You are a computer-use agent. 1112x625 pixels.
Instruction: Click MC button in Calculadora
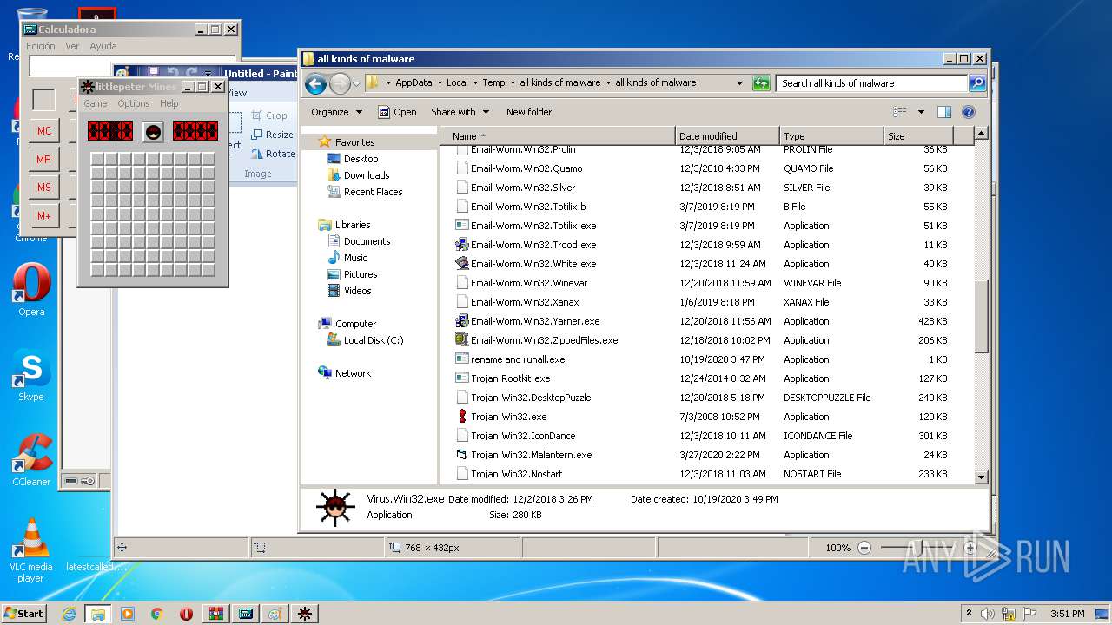point(43,131)
